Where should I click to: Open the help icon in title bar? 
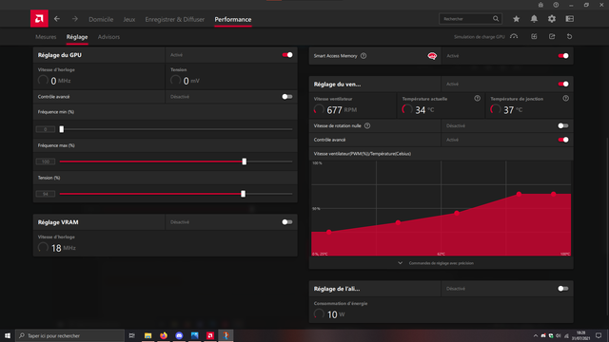[556, 5]
